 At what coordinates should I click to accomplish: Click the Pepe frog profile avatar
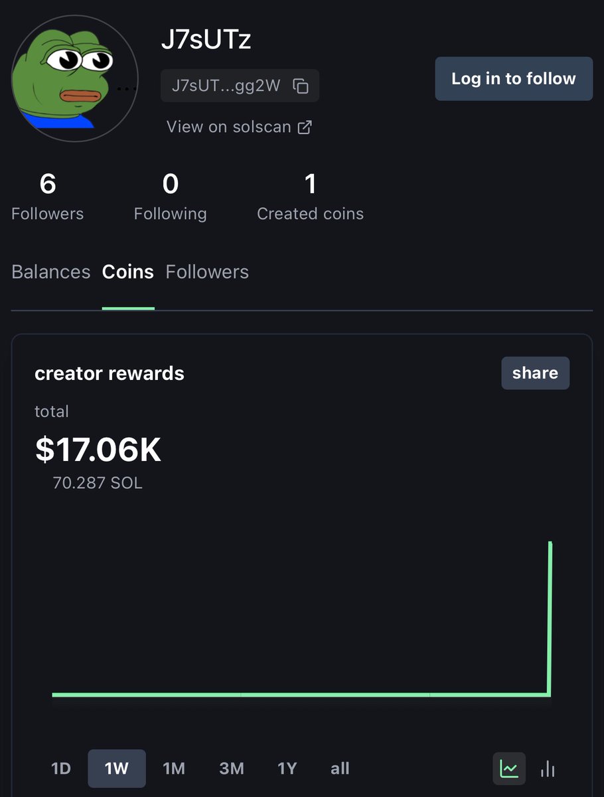(75, 78)
